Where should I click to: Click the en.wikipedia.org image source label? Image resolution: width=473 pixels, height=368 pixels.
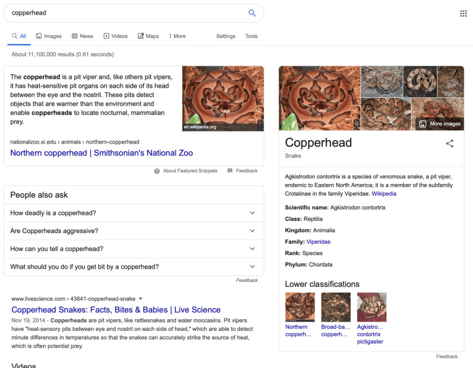tap(200, 127)
